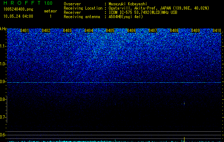This screenshot has width=224, height=142.
Task: Click the 0405 time marker
Action: (110, 31)
